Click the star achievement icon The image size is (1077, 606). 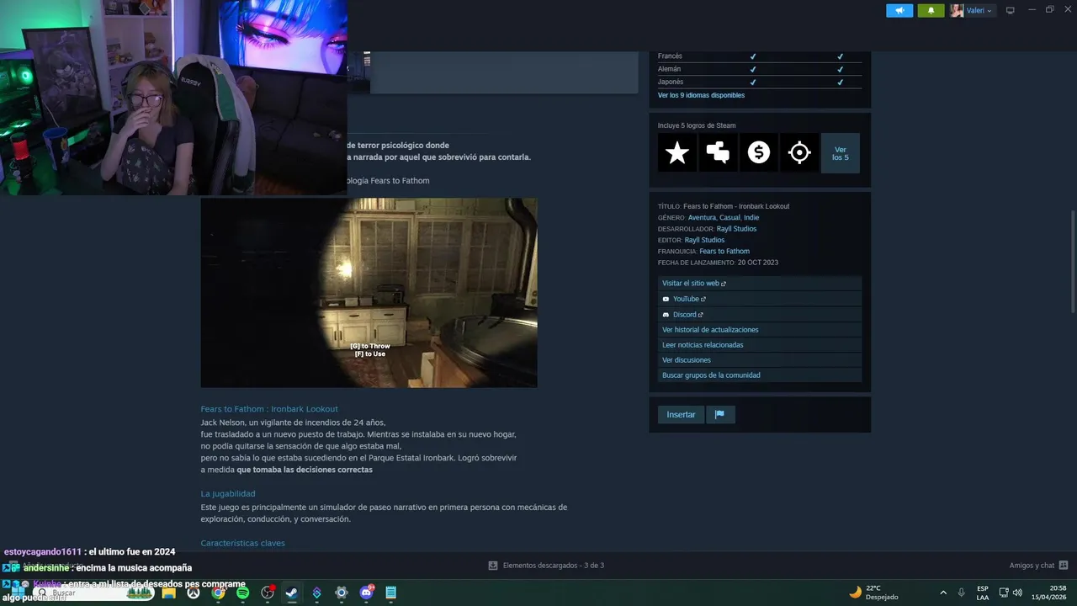coord(677,153)
